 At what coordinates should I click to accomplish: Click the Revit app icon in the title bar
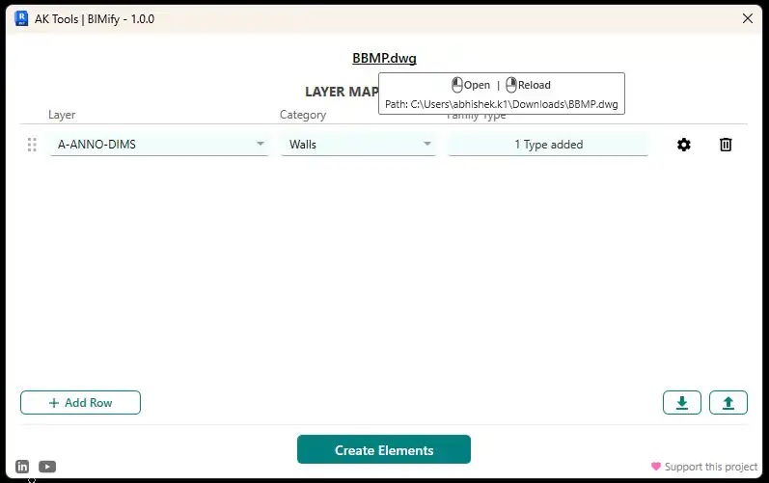(21, 18)
